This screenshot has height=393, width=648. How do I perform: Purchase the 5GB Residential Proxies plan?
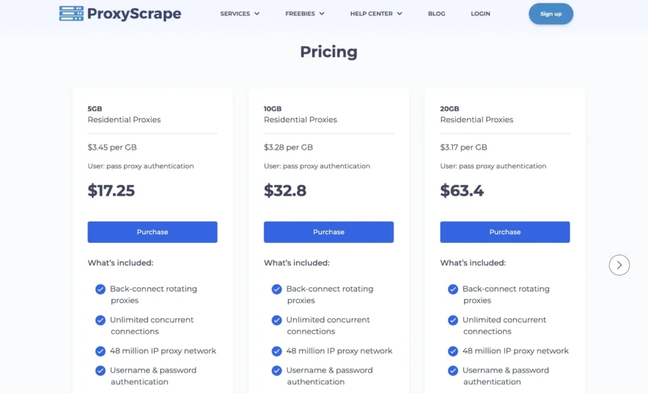(x=152, y=232)
